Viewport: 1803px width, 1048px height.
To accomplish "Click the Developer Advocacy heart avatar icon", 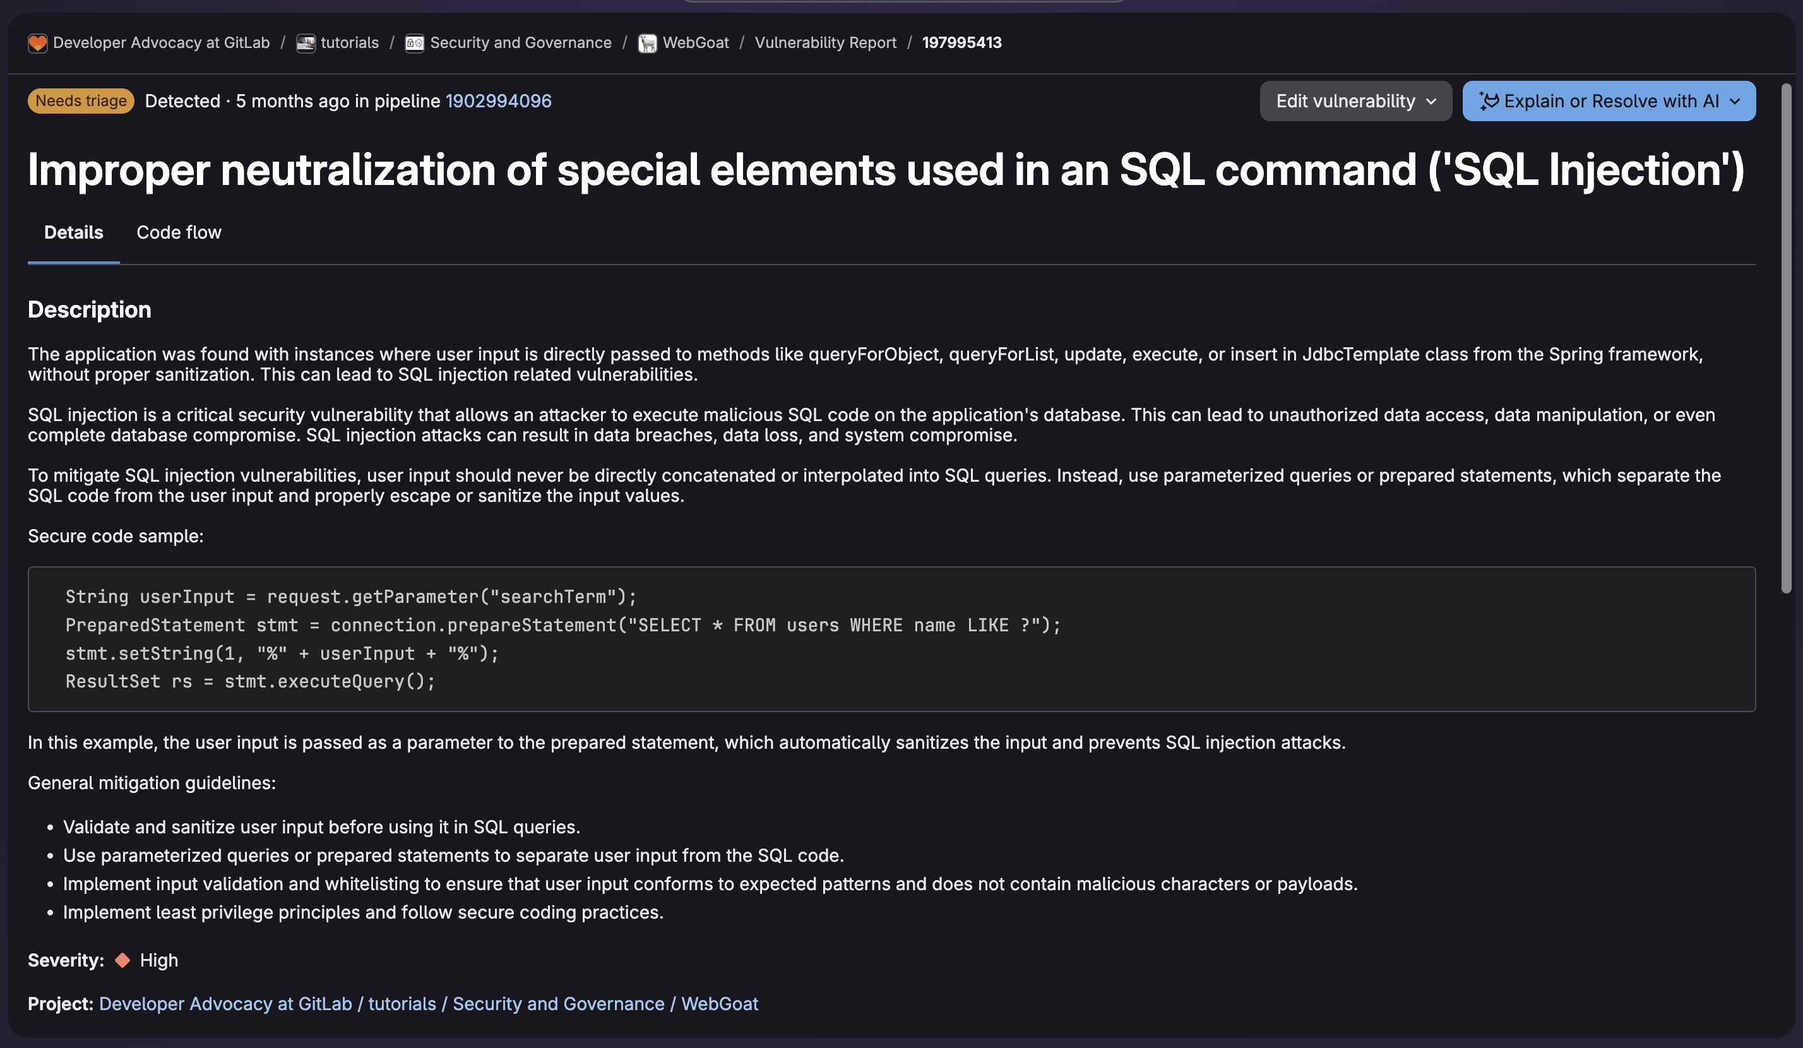I will point(37,43).
